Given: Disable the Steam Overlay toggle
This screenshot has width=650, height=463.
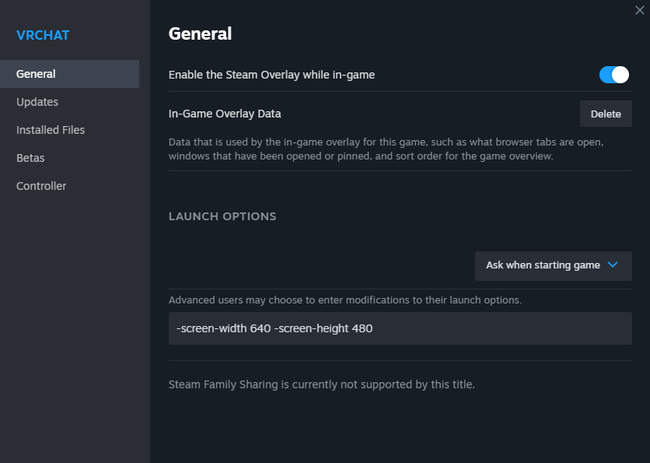Looking at the screenshot, I should [614, 75].
